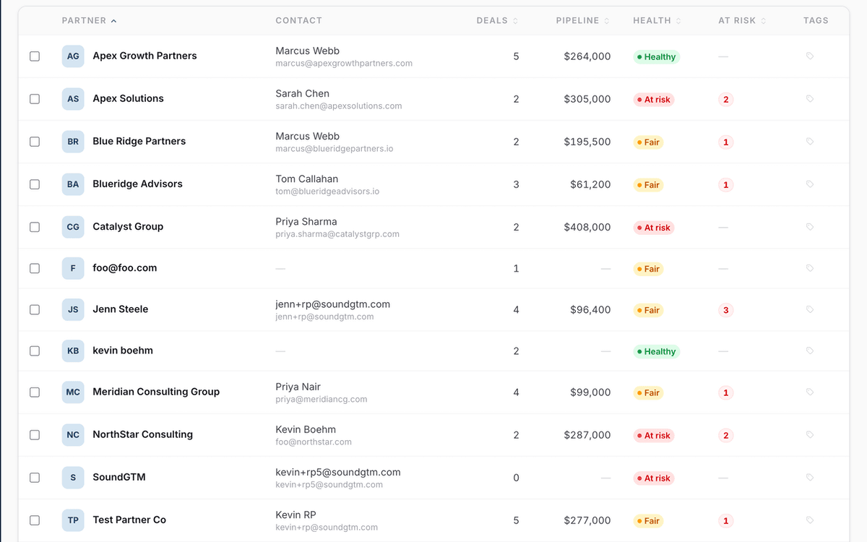Click the tag icon for Blueridge Advisors
The image size is (867, 542).
pos(810,184)
